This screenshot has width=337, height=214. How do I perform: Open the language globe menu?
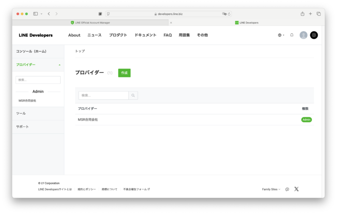coord(281,35)
